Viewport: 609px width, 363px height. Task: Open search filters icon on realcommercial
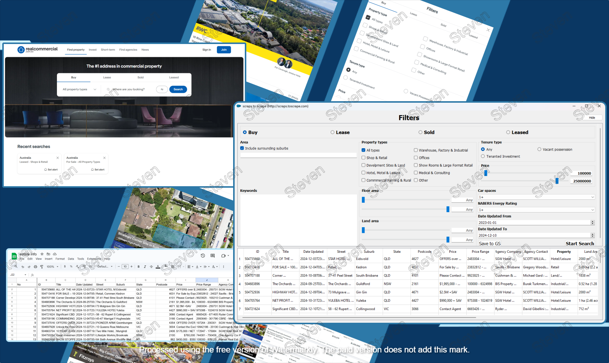pyautogui.click(x=162, y=89)
